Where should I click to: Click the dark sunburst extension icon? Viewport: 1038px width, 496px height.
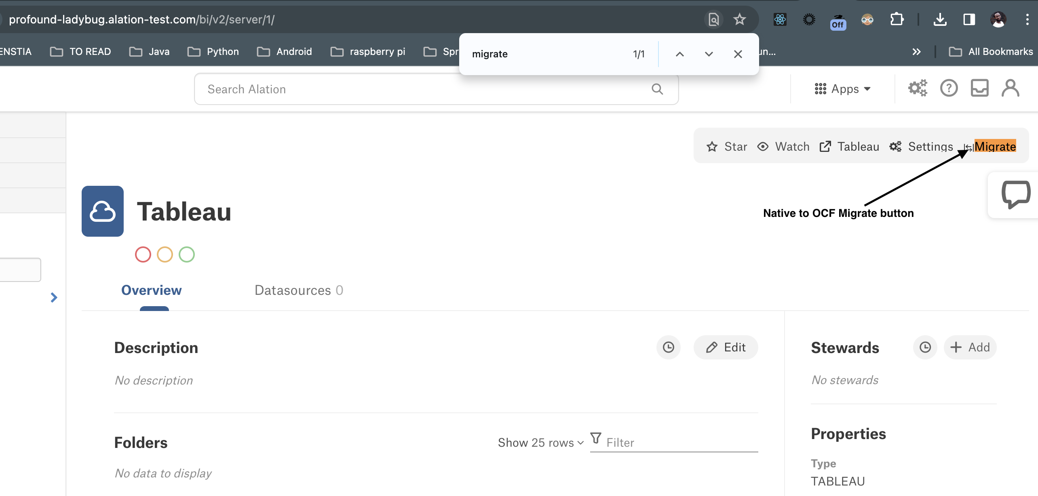coord(809,19)
